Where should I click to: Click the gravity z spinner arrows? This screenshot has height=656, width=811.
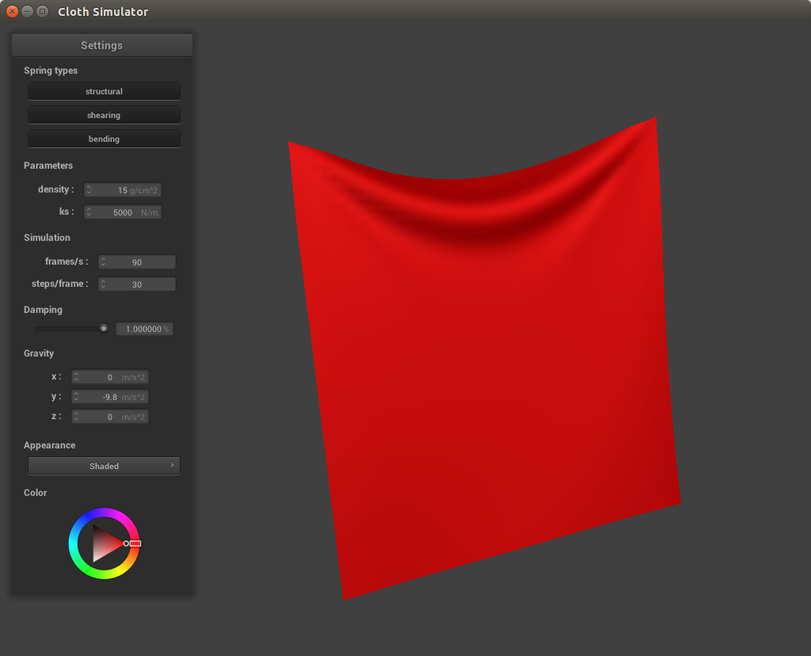(x=76, y=417)
